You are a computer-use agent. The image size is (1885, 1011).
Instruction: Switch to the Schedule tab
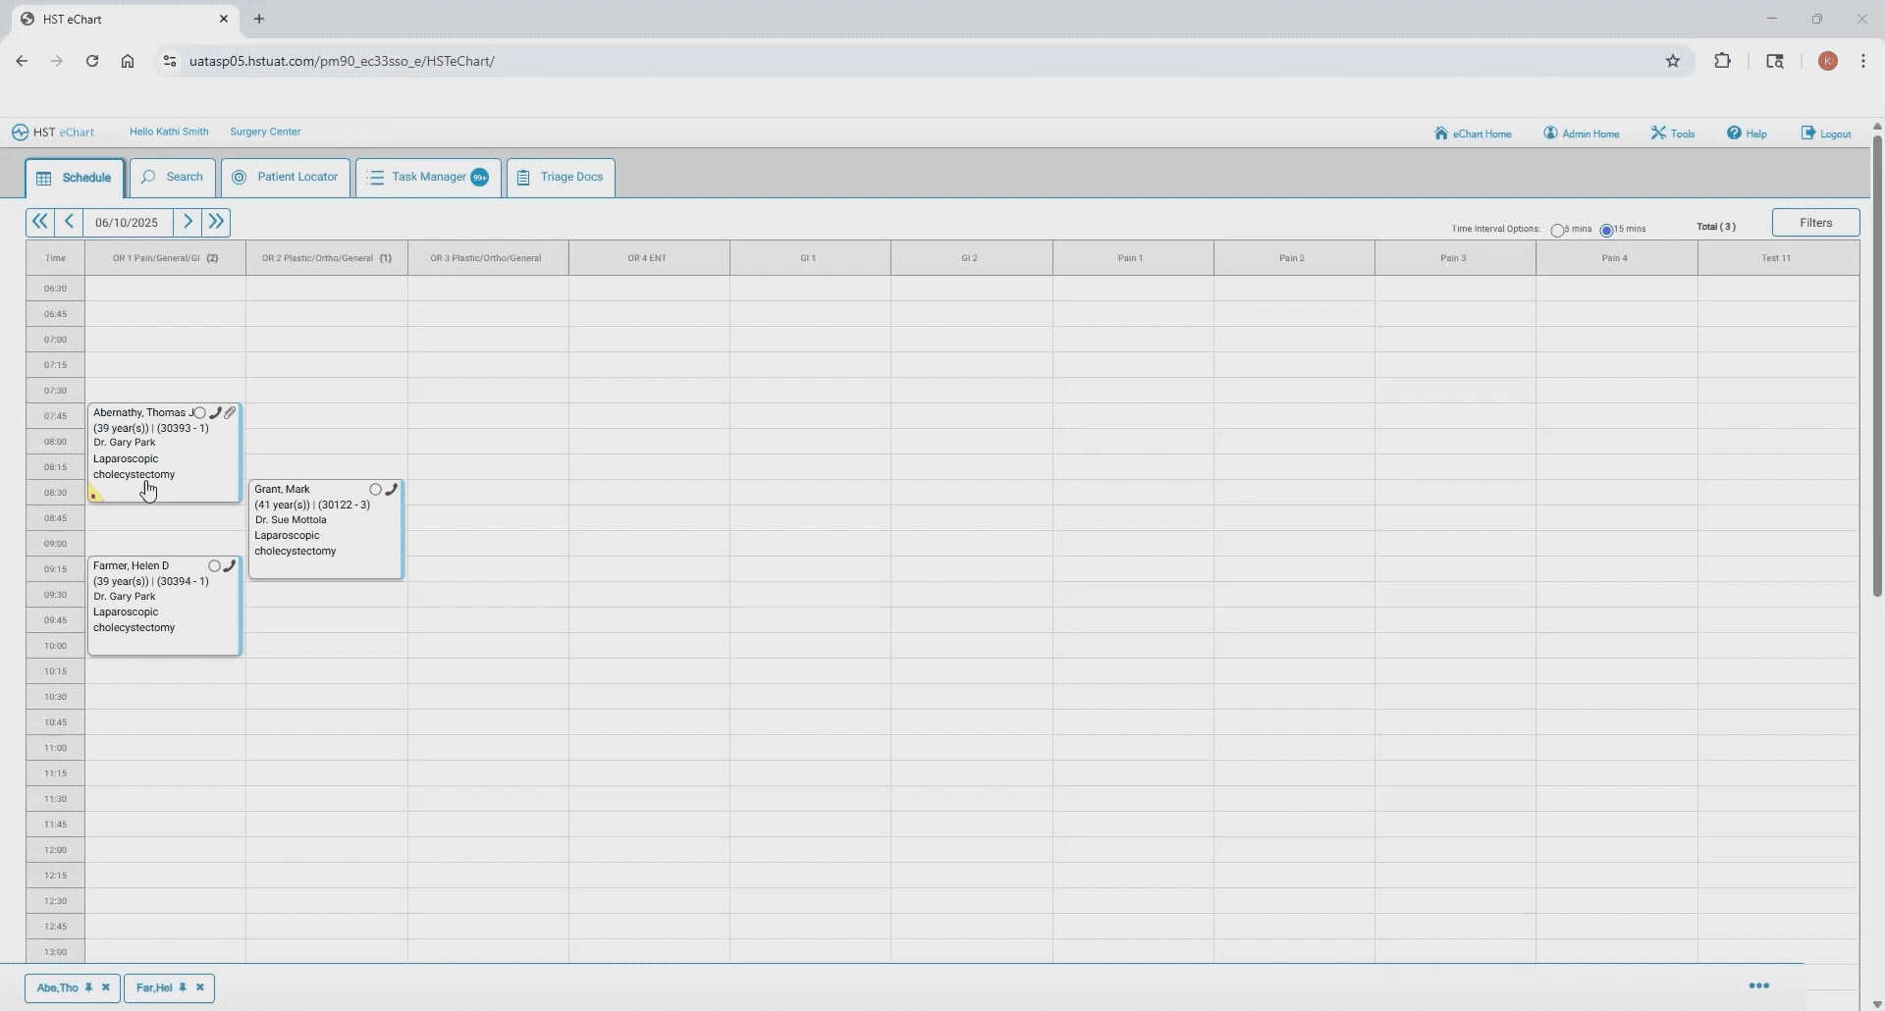pyautogui.click(x=74, y=178)
